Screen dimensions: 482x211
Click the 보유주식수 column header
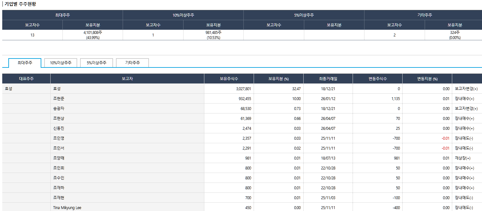pyautogui.click(x=229, y=79)
